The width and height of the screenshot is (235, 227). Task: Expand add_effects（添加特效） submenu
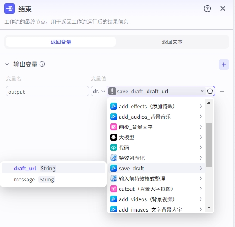201,106
